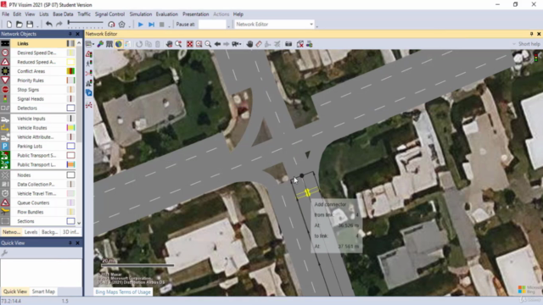This screenshot has height=305, width=543.
Task: Click the simple network display icon
Action: [122, 25]
